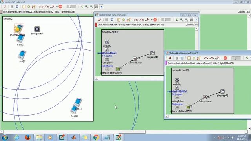Select wlan[0] submodule in host[2] window

click(x=188, y=107)
